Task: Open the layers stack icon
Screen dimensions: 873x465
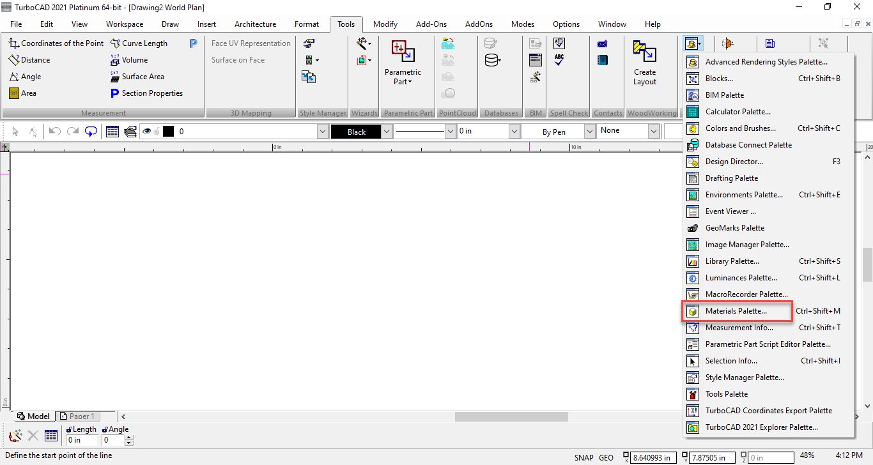Action: (x=130, y=132)
